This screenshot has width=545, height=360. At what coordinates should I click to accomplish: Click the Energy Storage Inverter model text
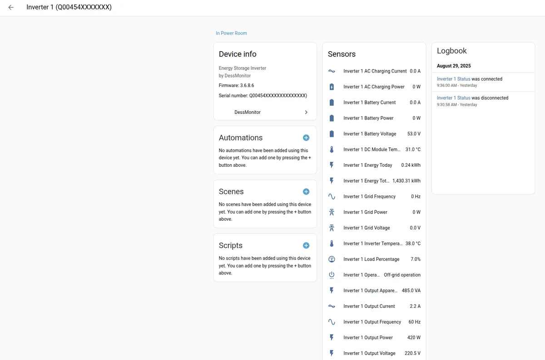point(243,68)
